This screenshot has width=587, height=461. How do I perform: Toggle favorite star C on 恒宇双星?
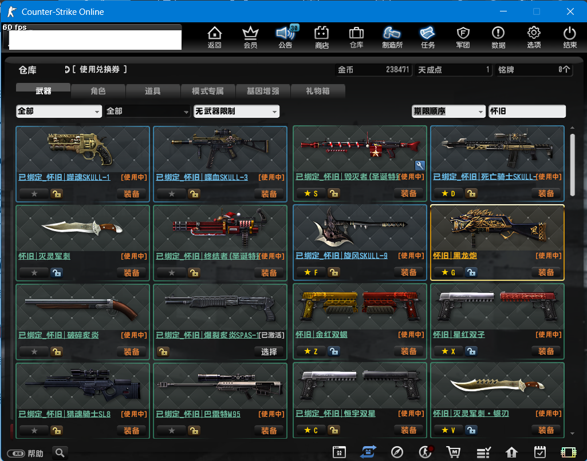[x=311, y=430]
